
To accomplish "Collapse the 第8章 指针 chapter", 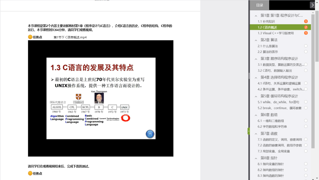I will pyautogui.click(x=256, y=158).
